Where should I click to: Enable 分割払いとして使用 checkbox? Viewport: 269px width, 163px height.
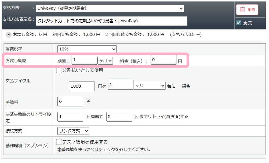coord(59,70)
